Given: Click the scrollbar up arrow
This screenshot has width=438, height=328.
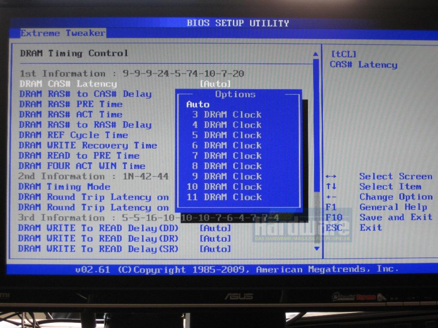Looking at the screenshot, I should 316,54.
